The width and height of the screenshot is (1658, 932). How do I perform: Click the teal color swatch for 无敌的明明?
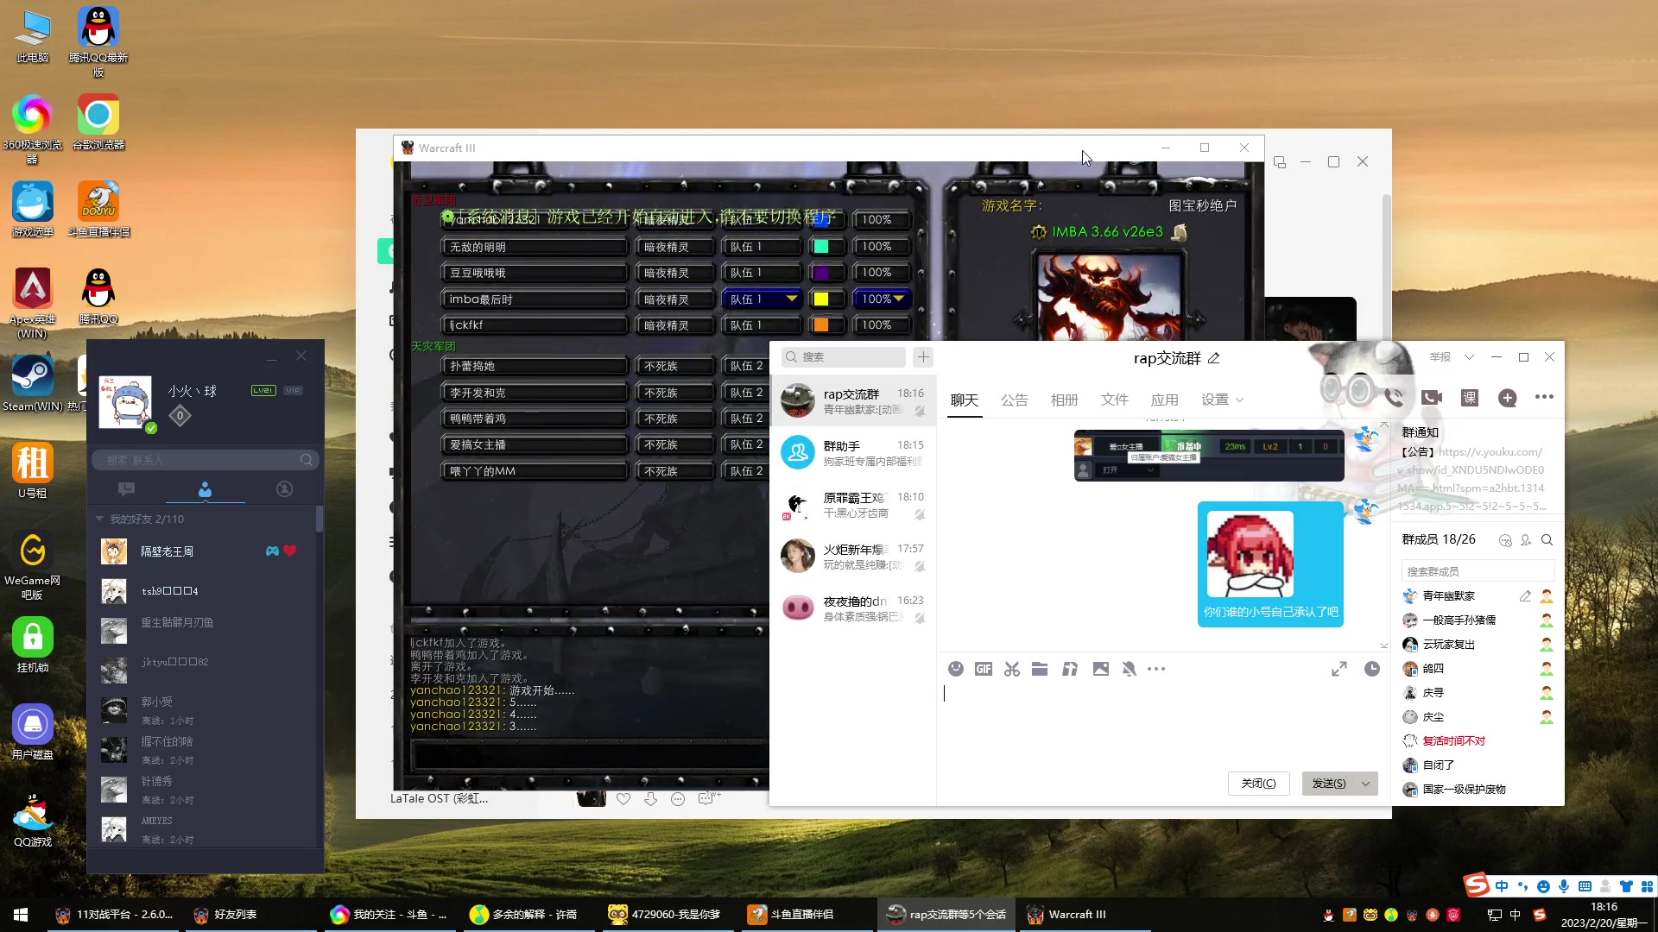pos(821,247)
